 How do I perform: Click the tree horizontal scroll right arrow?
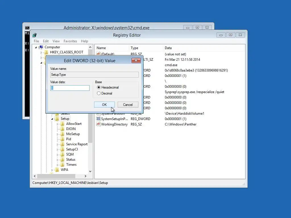click(x=85, y=176)
